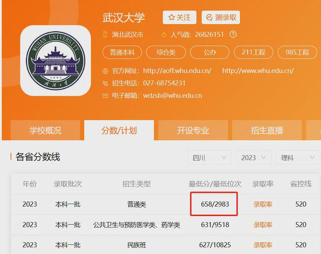Click the 631/9518 score cell
The height and width of the screenshot is (254, 321).
point(215,225)
